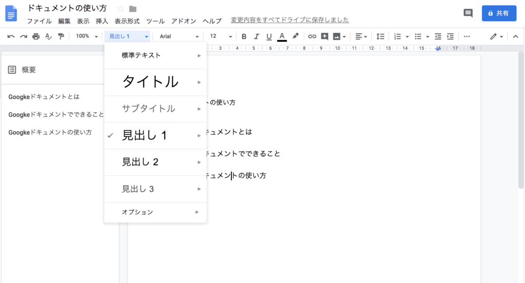
Task: Click the 概要 outline panel icon
Action: pos(12,70)
